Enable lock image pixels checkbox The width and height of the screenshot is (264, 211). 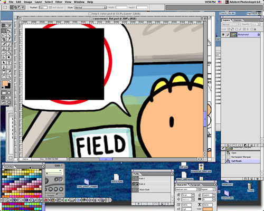pyautogui.click(x=237, y=29)
